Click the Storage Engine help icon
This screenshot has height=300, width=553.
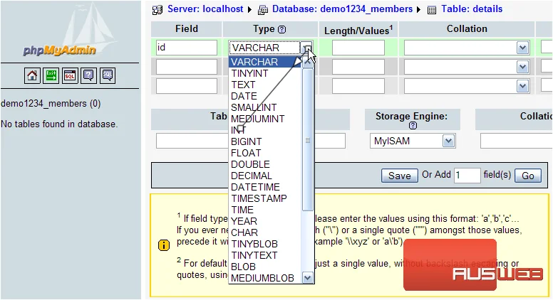point(413,126)
